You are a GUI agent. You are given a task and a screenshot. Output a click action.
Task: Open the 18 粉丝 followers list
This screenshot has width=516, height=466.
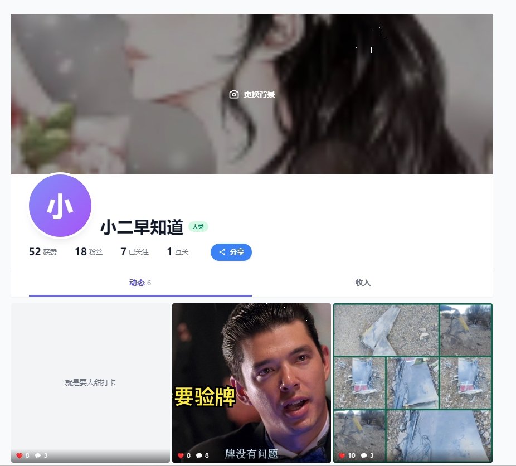pyautogui.click(x=89, y=252)
